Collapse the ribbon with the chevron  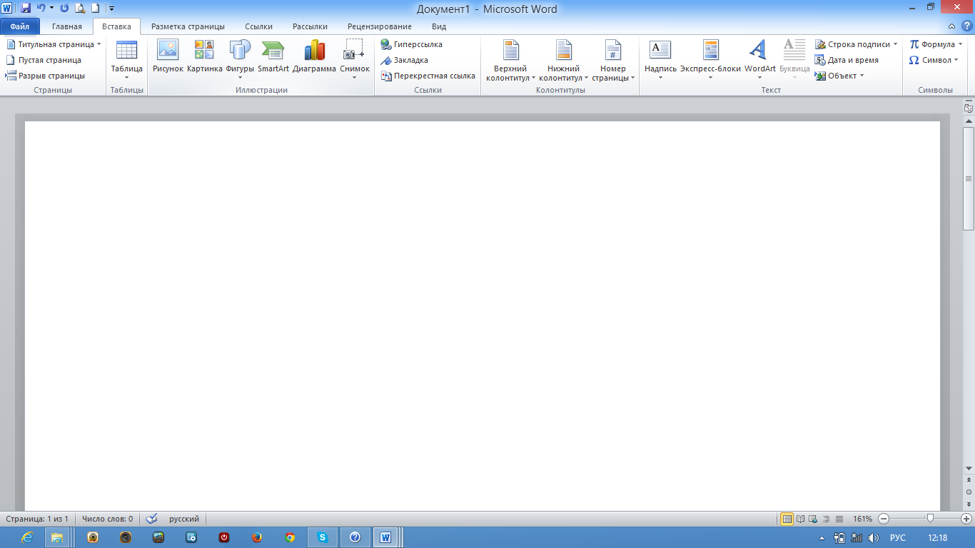tap(951, 26)
